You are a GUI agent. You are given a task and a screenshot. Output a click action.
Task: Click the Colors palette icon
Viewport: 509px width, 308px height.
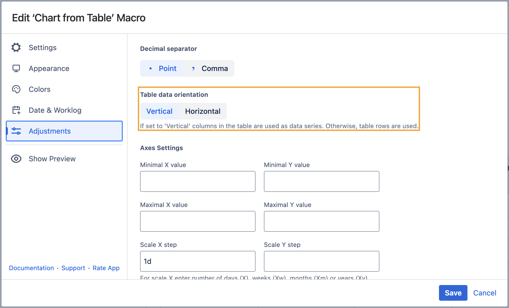click(x=16, y=89)
